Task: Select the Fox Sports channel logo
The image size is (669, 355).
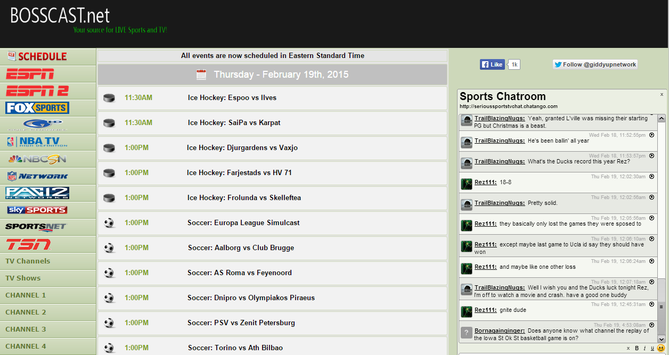Action: (37, 108)
